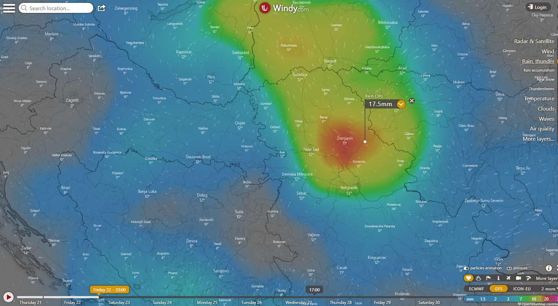Click Belgrade city label on map
Screen dimensions: 558x306
(x=349, y=188)
